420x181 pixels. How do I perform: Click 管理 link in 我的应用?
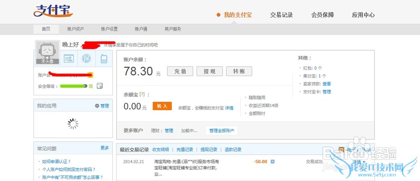[105, 106]
